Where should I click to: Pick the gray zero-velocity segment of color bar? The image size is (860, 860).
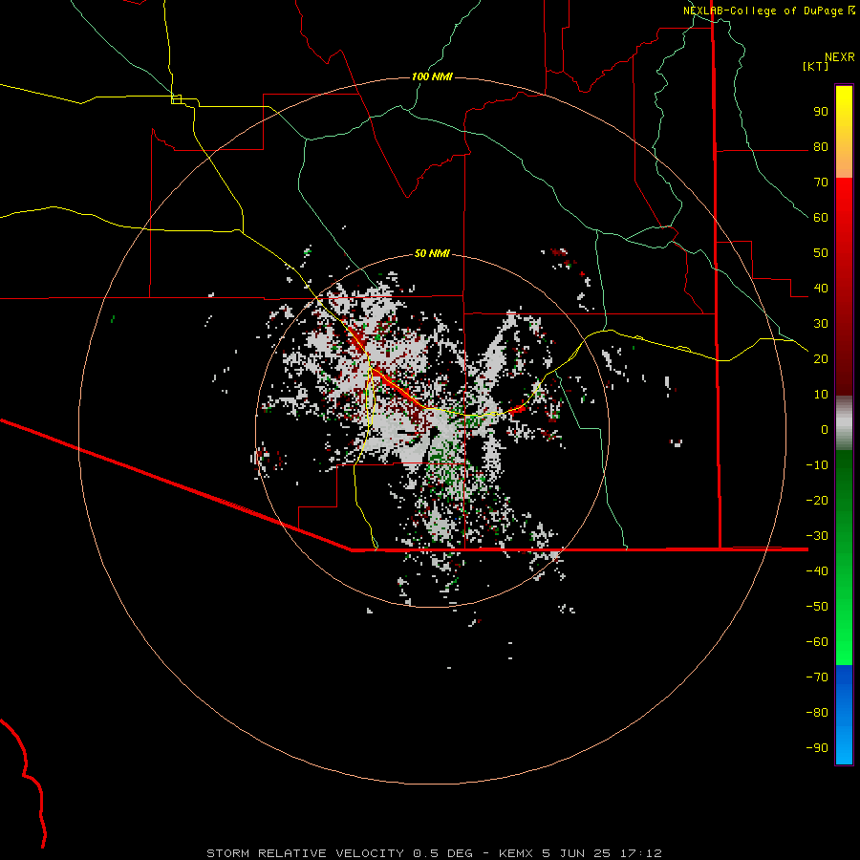pos(844,423)
